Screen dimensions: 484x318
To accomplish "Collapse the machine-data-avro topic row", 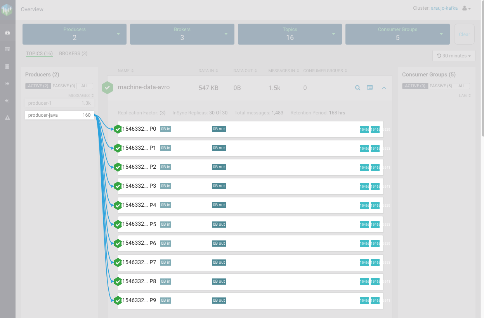I will coord(384,88).
